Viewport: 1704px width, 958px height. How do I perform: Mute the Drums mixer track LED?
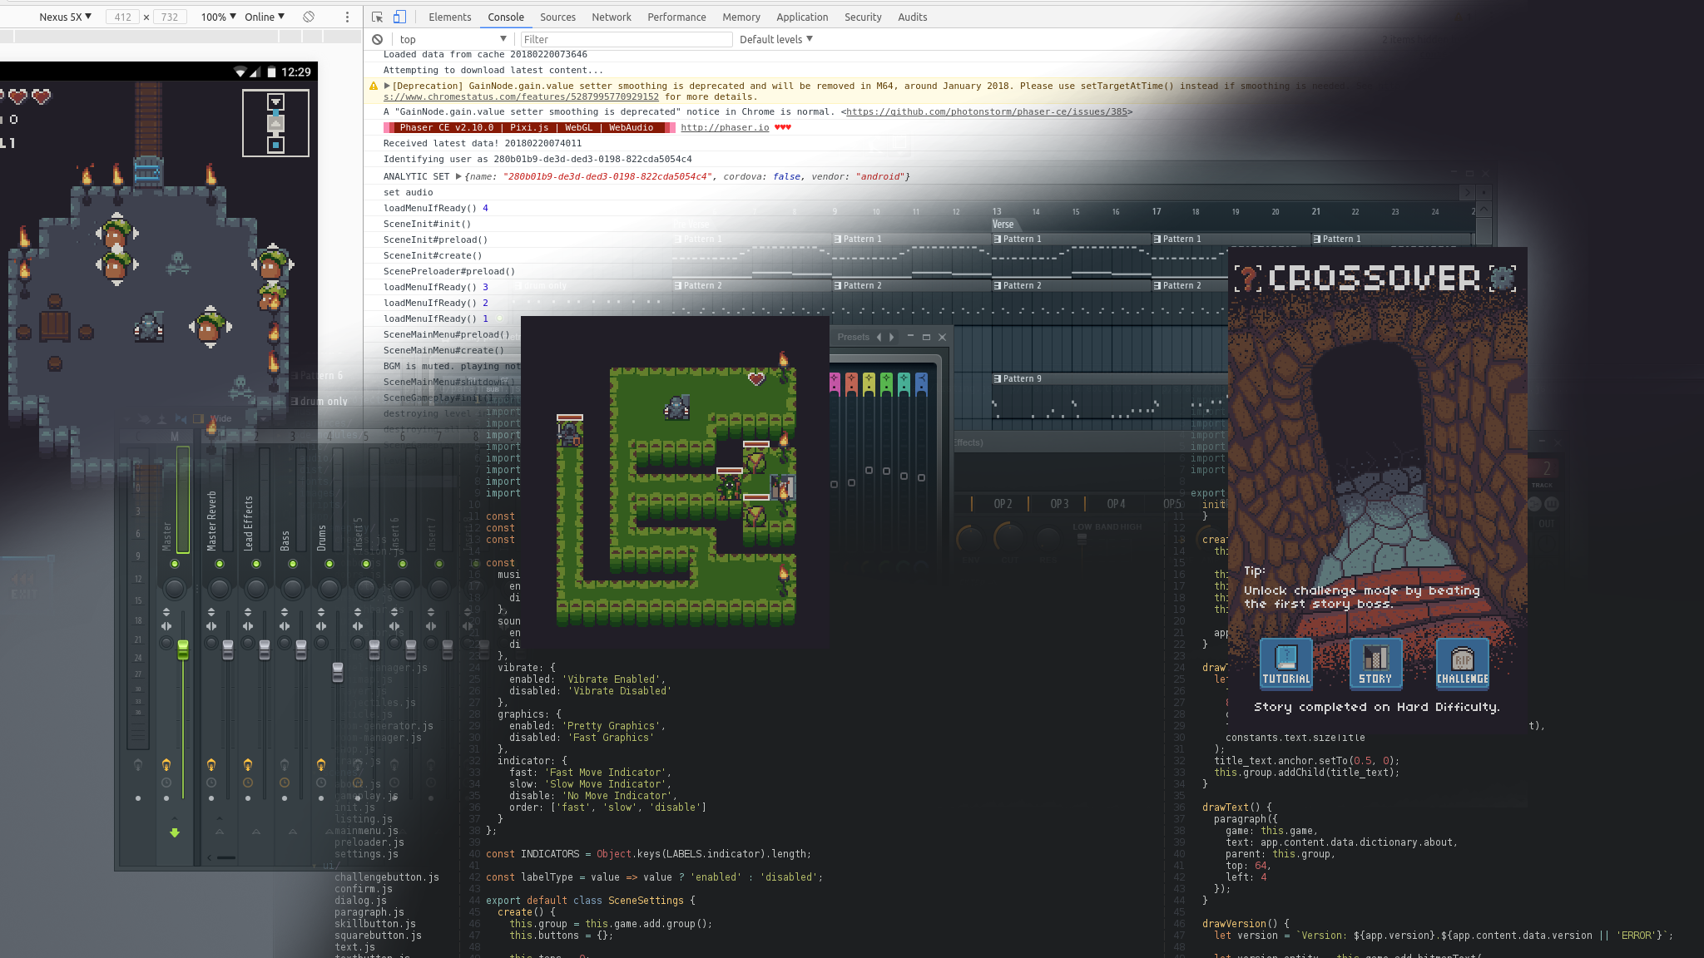click(329, 564)
